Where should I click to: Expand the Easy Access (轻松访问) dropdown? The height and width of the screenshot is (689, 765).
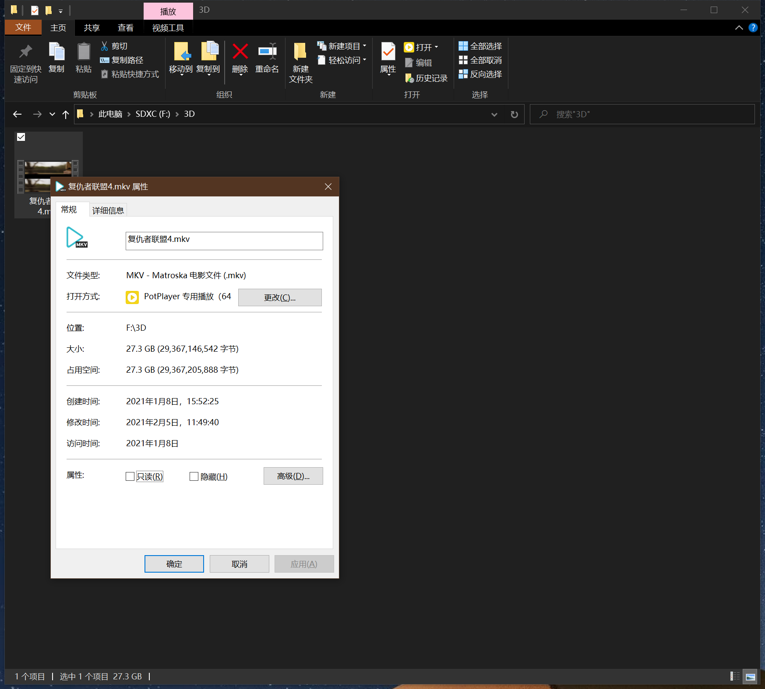click(365, 60)
